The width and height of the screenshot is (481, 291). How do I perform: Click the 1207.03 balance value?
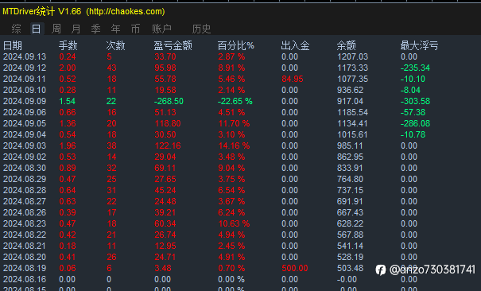click(x=352, y=56)
